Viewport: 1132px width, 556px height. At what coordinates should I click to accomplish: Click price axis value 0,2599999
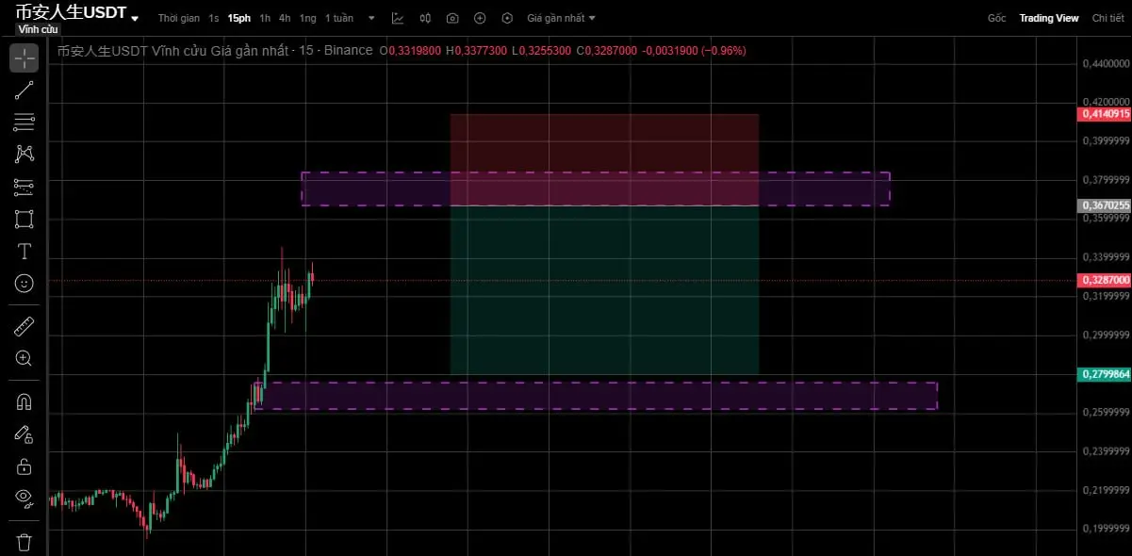click(x=1105, y=413)
